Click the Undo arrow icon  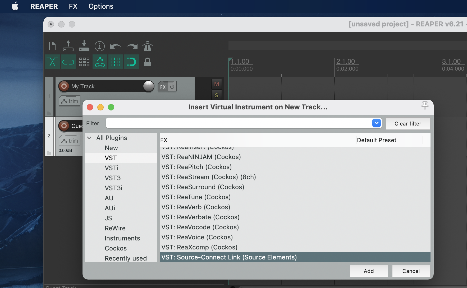115,47
